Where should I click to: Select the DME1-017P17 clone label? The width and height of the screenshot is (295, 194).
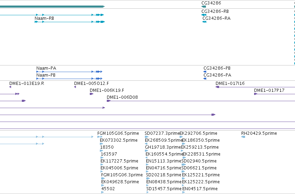[x=269, y=90]
